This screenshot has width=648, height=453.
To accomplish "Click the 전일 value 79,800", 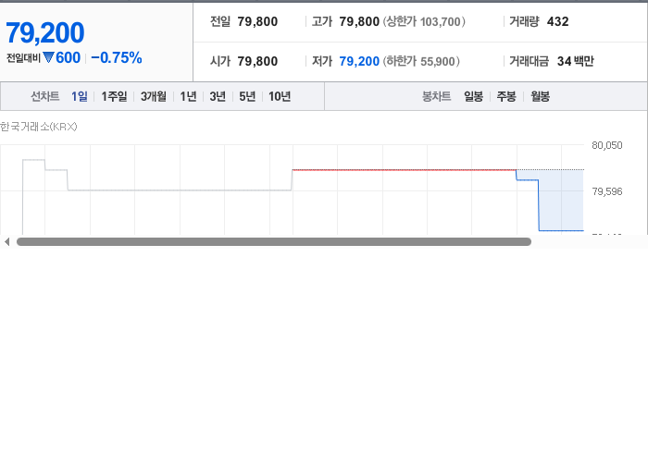I will [257, 21].
